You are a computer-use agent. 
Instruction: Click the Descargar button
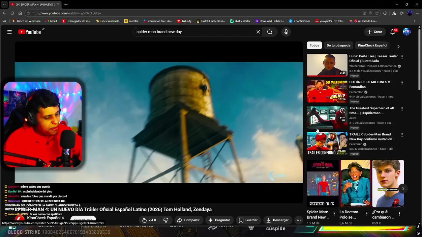[277, 220]
